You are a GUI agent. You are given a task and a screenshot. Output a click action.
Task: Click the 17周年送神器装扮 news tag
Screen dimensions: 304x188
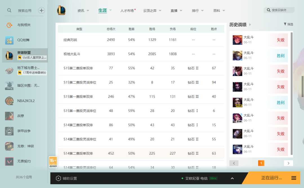click(32, 73)
